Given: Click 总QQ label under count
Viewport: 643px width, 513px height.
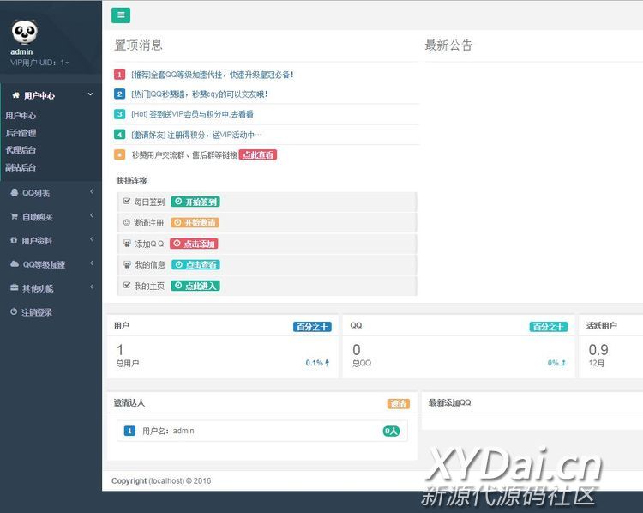Looking at the screenshot, I should click(x=362, y=363).
